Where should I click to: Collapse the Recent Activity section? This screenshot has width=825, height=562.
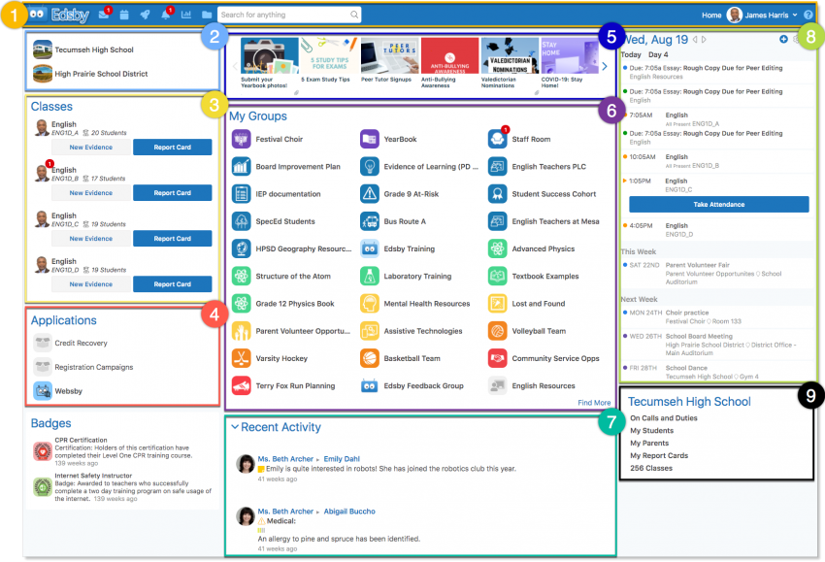pos(234,427)
